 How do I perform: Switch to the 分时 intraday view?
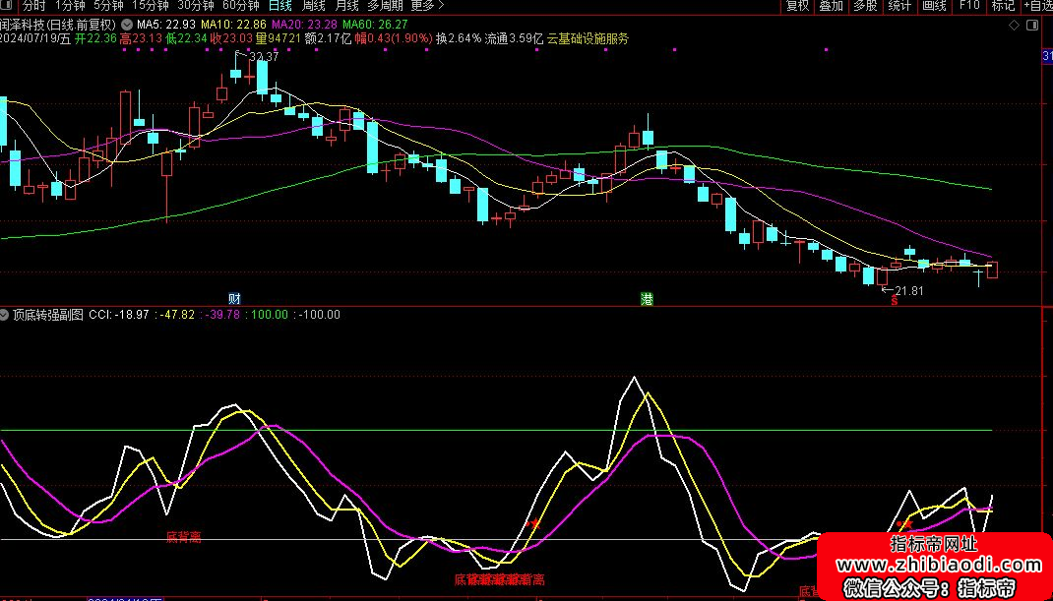(33, 6)
